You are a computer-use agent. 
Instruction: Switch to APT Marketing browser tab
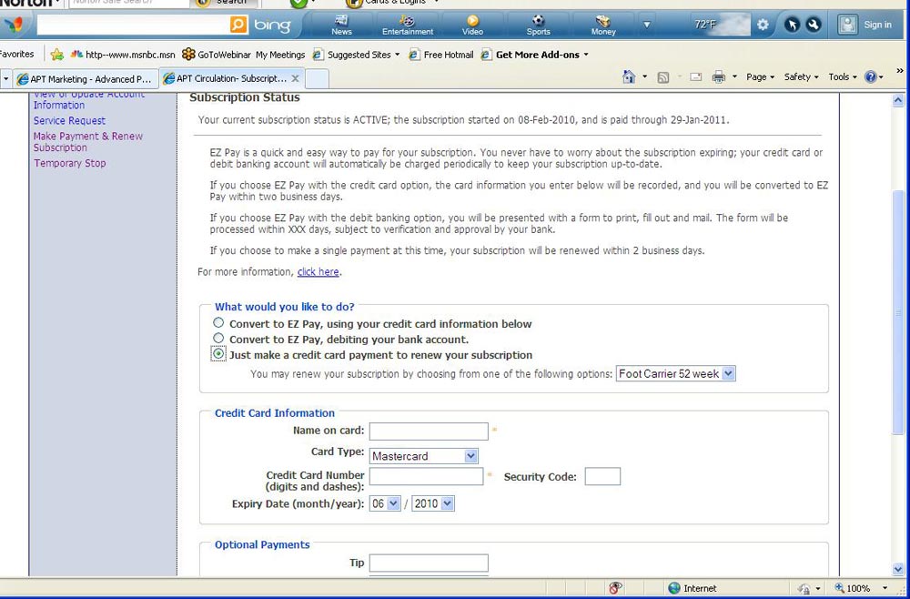click(x=84, y=79)
